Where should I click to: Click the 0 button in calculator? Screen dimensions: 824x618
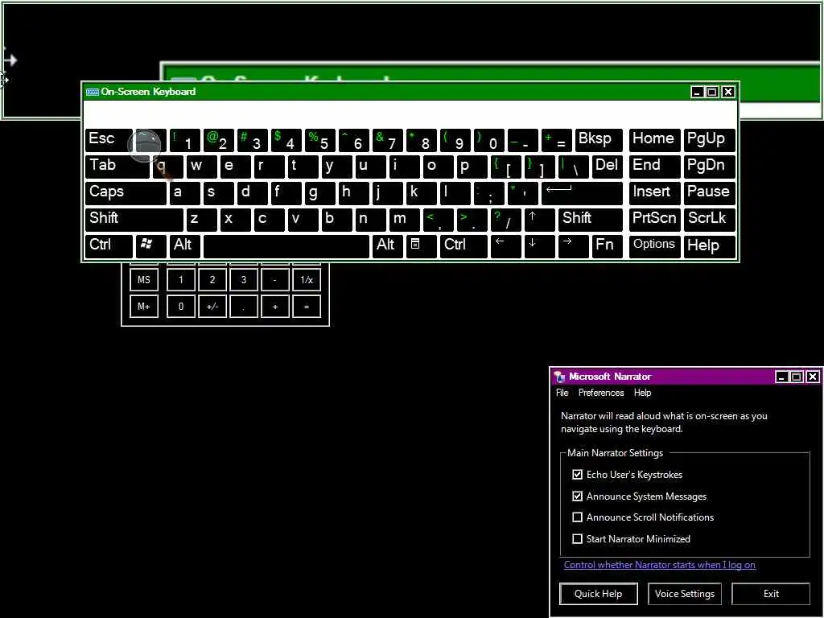pyautogui.click(x=181, y=306)
